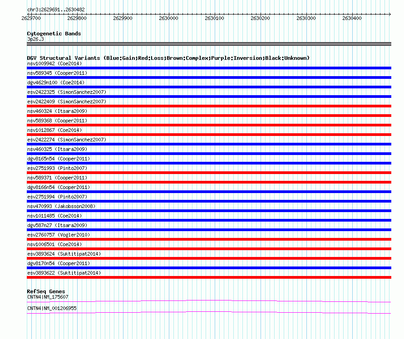Click the dgv4629n100 (Coe2014) label

pos(56,82)
